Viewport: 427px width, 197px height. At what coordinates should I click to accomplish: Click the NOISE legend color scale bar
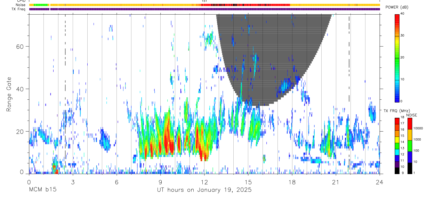(410, 146)
